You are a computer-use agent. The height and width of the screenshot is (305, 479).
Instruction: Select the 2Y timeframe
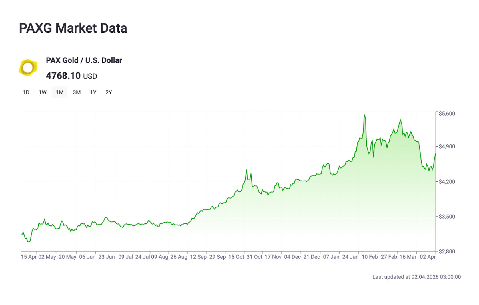pos(109,92)
